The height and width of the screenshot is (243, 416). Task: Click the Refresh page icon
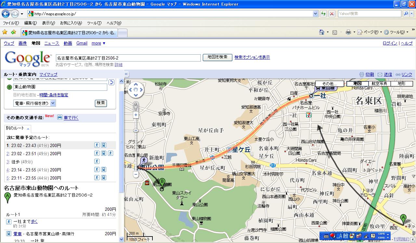coord(323,14)
